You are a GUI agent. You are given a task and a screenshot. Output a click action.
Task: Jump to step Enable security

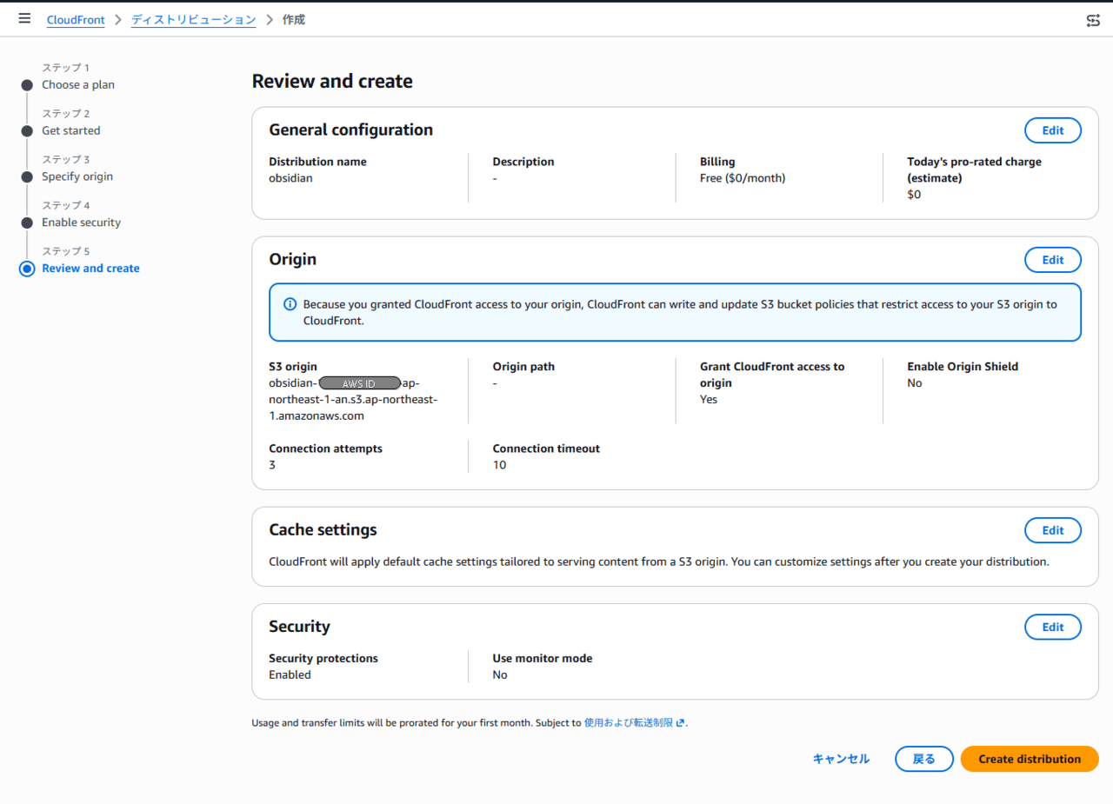tap(82, 223)
